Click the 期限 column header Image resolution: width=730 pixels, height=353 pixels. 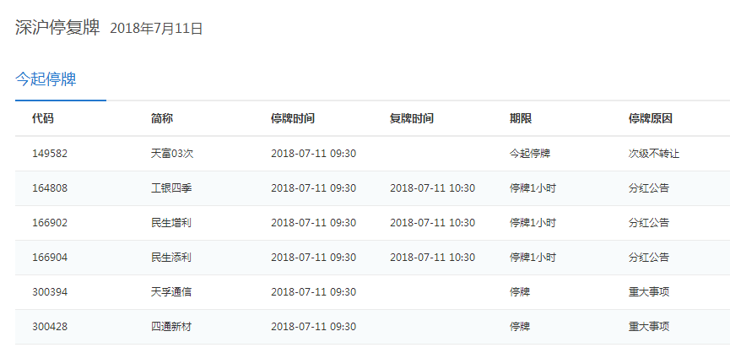point(521,119)
